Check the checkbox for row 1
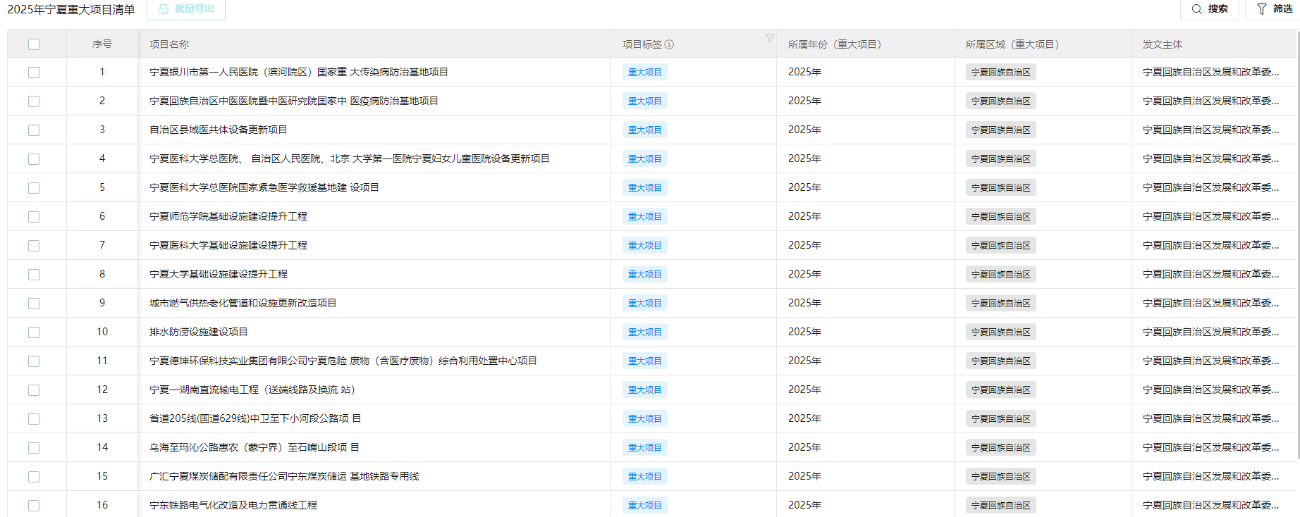1300x517 pixels. (34, 73)
